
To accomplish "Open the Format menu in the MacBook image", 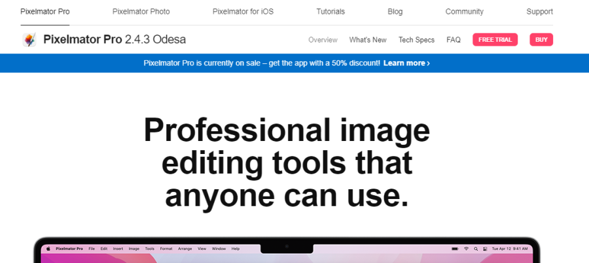I will coord(166,249).
